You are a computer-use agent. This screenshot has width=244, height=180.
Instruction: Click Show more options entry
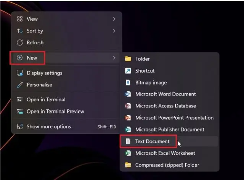pos(48,126)
